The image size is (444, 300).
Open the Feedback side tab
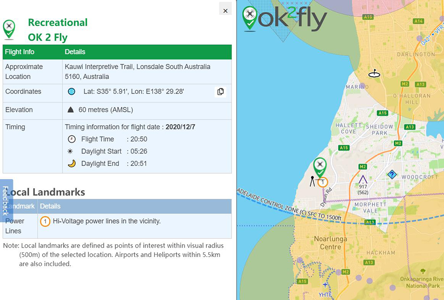coord(6,200)
